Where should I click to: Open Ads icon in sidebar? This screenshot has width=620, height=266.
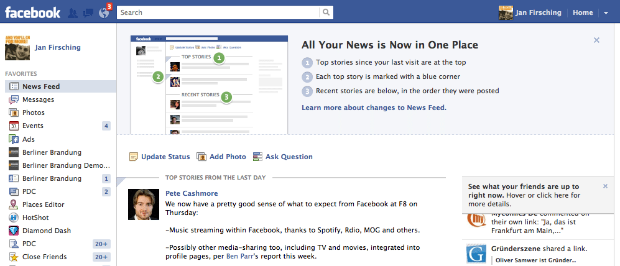pyautogui.click(x=14, y=139)
